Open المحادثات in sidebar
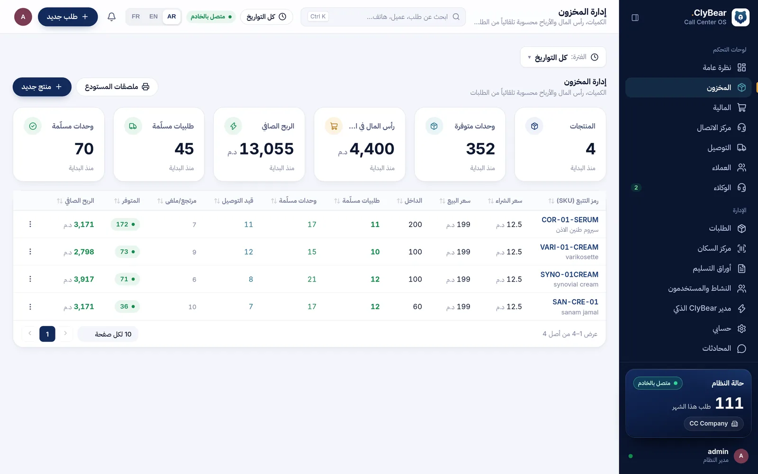Screen dimensions: 758x474 [688, 348]
